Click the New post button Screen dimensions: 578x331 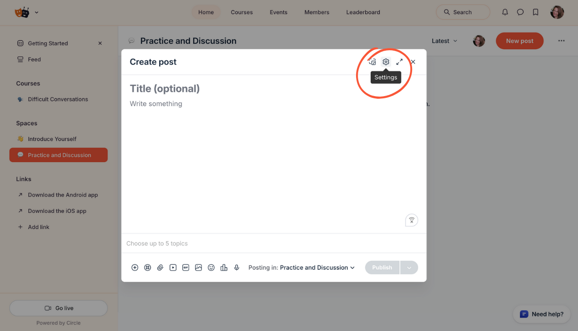(x=519, y=41)
